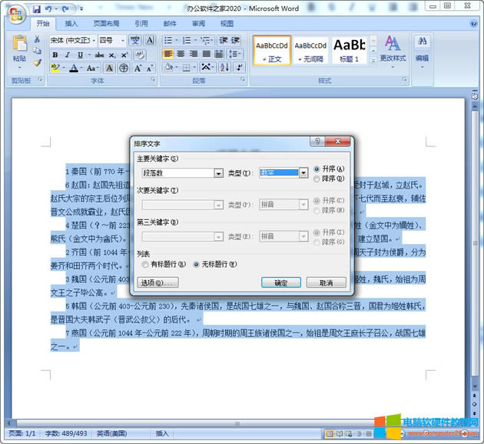Click the Change Styles (更改样式) icon
Viewport: 484px width, 444px height.
click(x=393, y=48)
